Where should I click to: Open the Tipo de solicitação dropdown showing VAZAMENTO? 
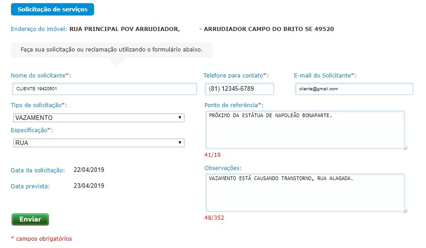(x=99, y=118)
